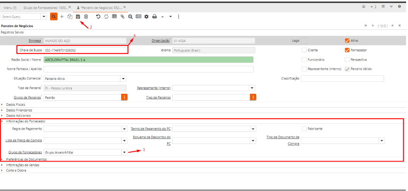The image size is (408, 191).
Task: Open the Grupo de Fornecedores dropdown
Action: 124,152
